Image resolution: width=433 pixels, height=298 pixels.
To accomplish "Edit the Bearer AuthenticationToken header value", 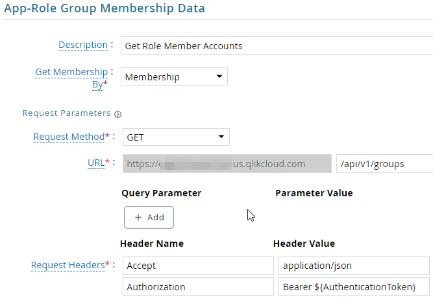I will click(354, 287).
